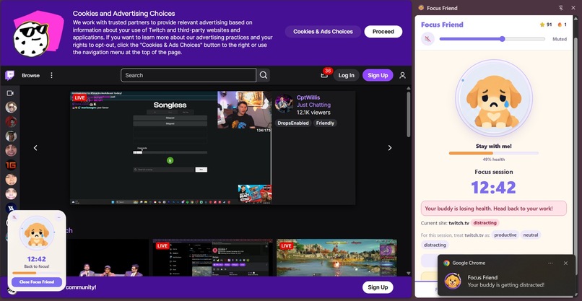Screen dimensions: 582x301
Task: Click the mute icon on floating widget
Action: click(14, 217)
